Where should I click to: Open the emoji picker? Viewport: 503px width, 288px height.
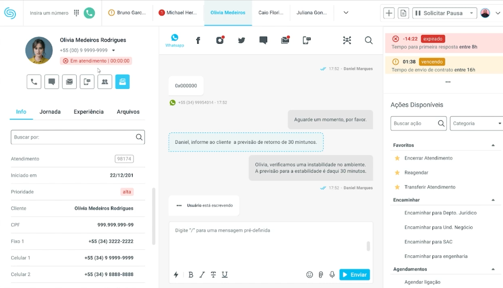pyautogui.click(x=309, y=275)
